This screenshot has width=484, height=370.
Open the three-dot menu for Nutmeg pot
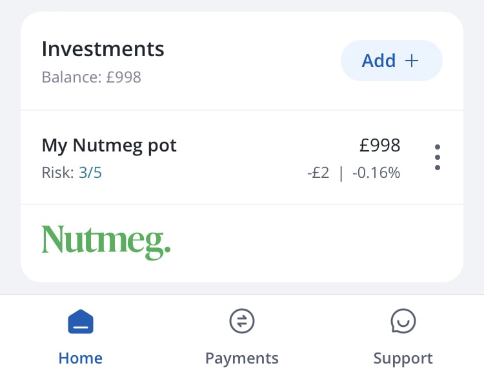(x=438, y=157)
